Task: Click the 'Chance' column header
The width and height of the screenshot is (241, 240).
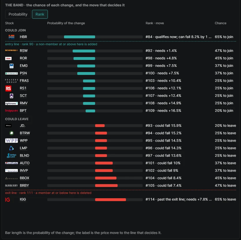Action: pos(221,23)
